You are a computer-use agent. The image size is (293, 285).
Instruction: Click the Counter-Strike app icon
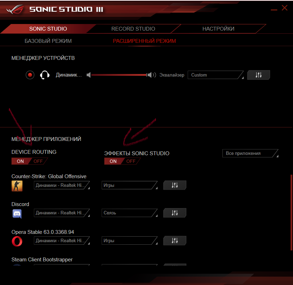pyautogui.click(x=17, y=186)
